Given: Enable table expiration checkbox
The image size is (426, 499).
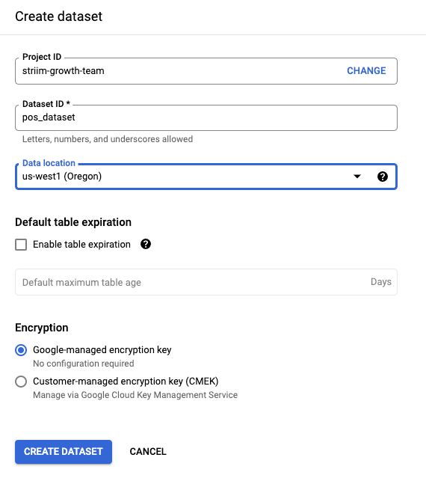Looking at the screenshot, I should point(21,245).
